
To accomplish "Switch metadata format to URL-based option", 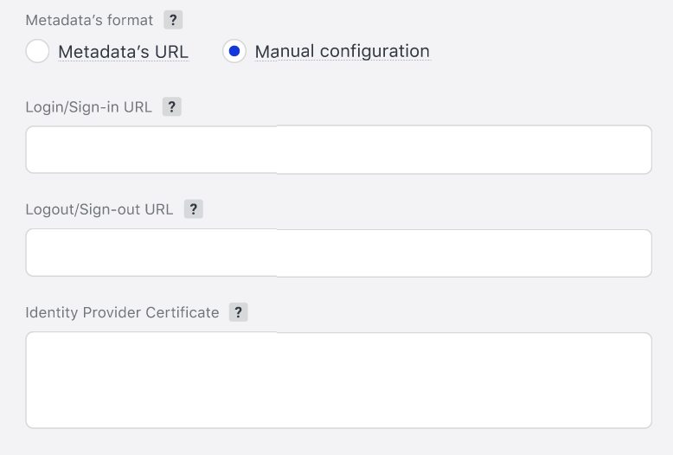I will [x=37, y=52].
